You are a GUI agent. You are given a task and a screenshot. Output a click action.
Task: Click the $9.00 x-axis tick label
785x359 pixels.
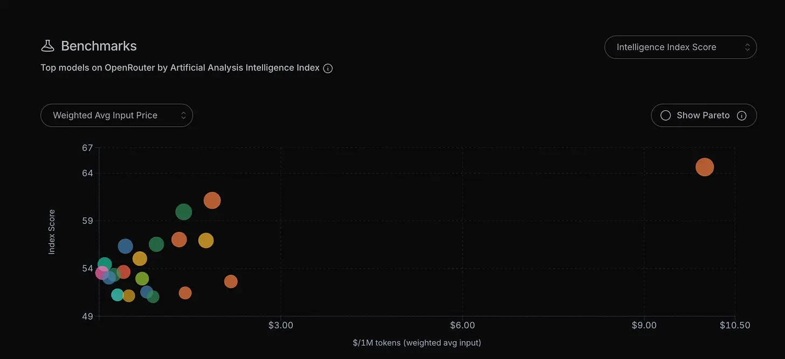pyautogui.click(x=644, y=326)
